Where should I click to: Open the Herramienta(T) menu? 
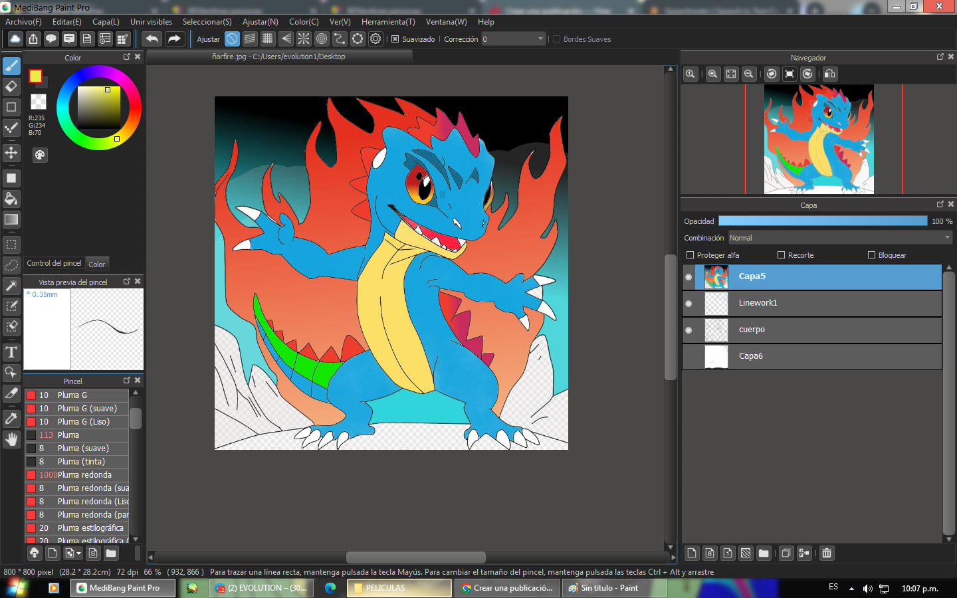click(x=388, y=22)
